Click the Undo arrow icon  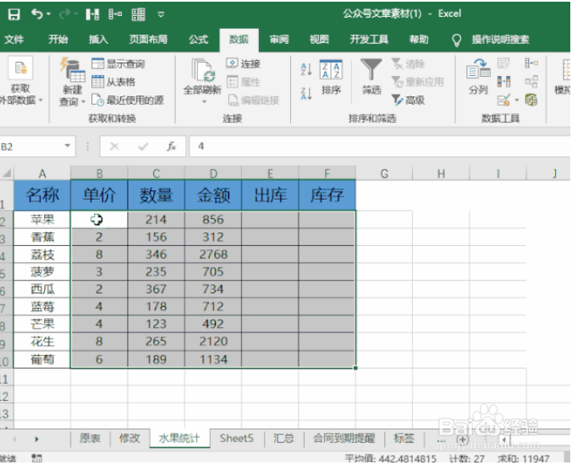point(36,14)
